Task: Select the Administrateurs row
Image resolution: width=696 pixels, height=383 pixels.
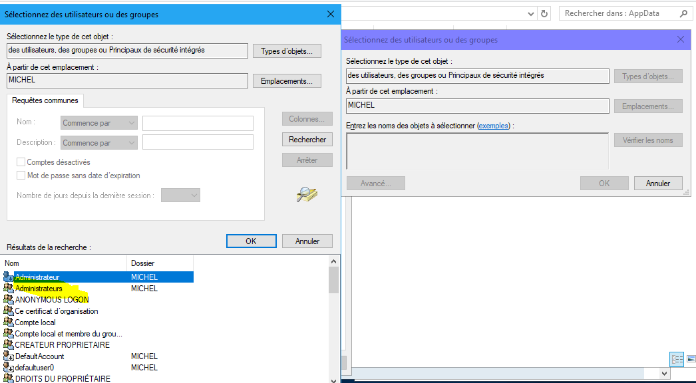Action: point(98,289)
